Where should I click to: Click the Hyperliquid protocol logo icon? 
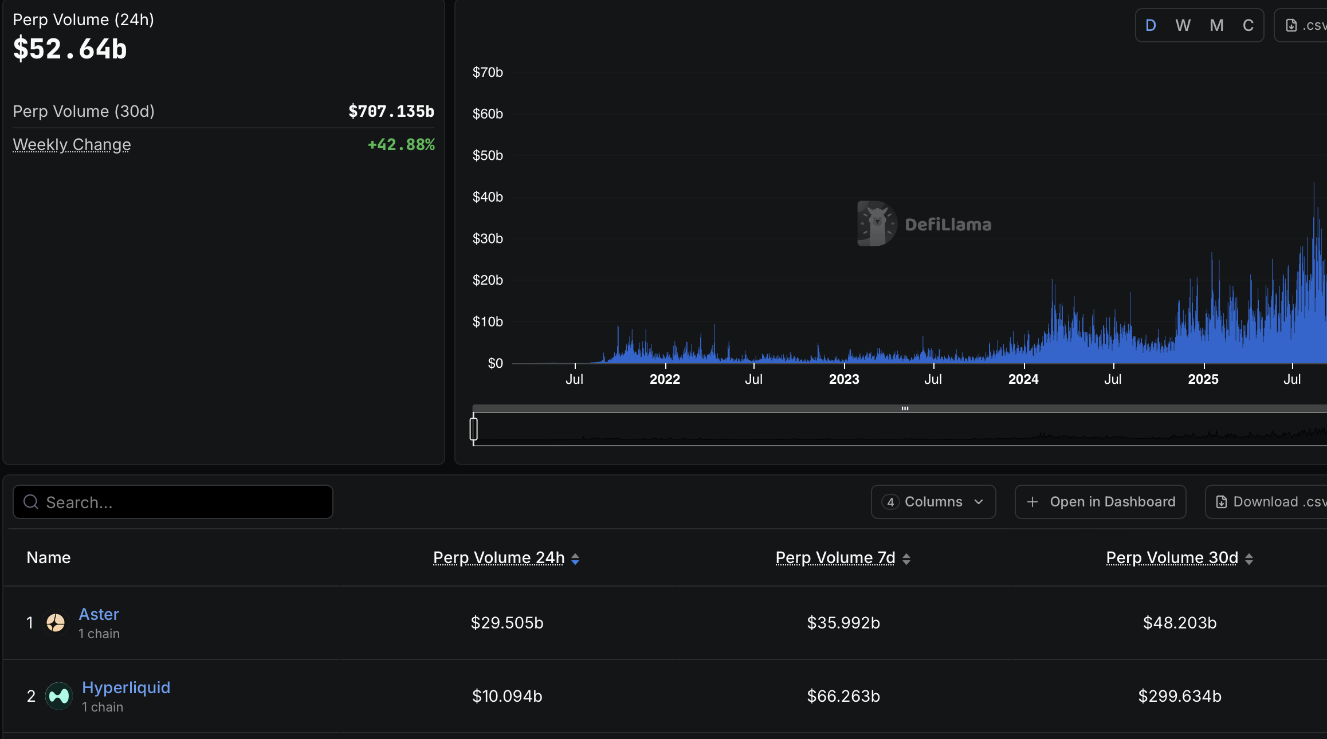point(58,696)
